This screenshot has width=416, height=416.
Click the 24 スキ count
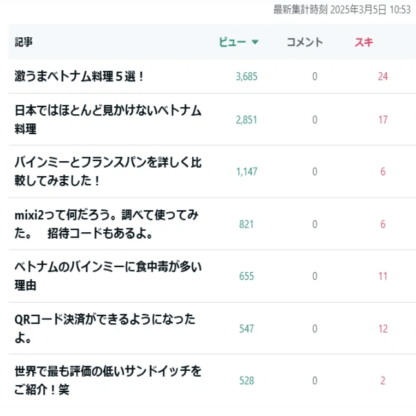point(383,76)
